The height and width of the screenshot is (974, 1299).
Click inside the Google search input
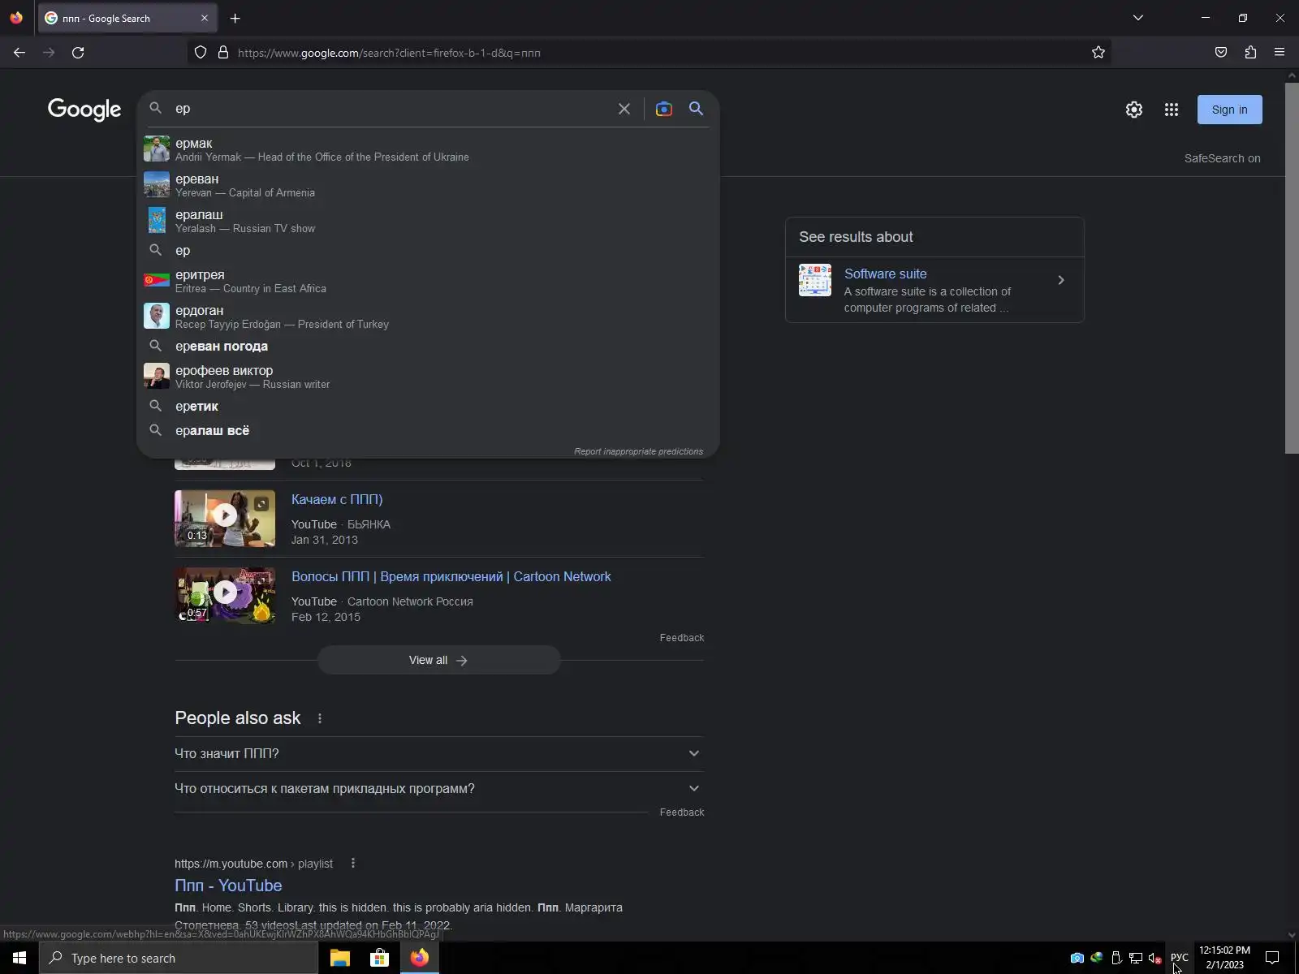[x=394, y=109]
